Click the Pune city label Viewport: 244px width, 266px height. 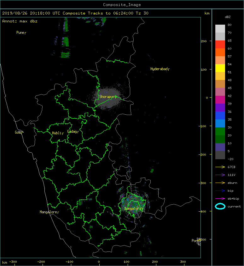click(21, 33)
